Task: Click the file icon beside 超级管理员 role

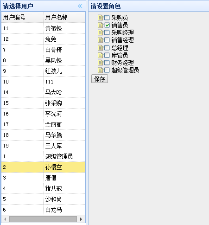Action: pyautogui.click(x=100, y=70)
